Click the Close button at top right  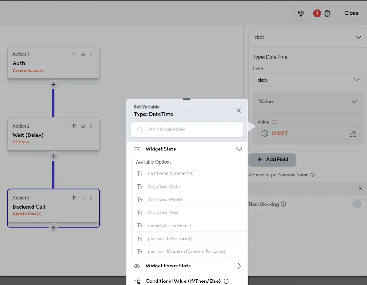pyautogui.click(x=351, y=13)
